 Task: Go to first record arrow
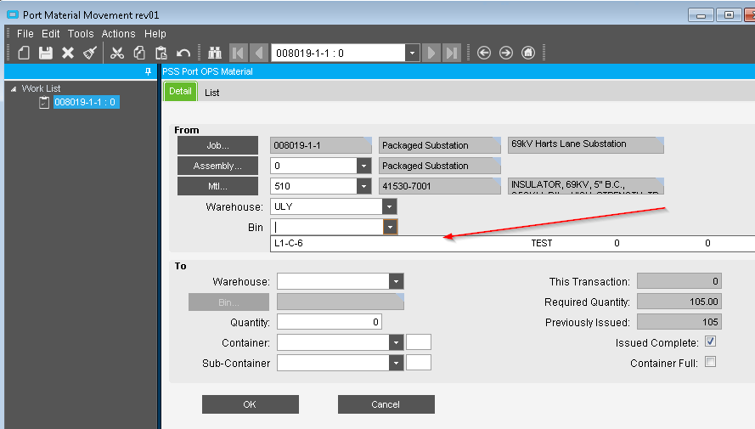pos(239,53)
